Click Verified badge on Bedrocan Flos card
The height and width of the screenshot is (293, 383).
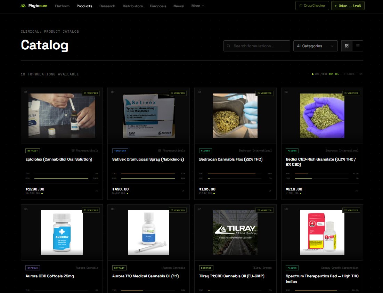(264, 93)
